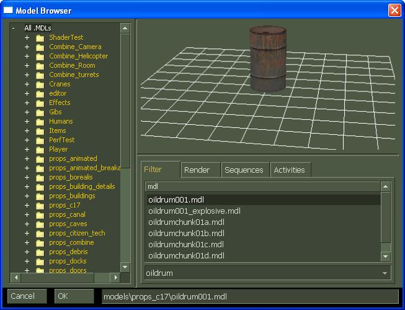Select the props_canal folder name

point(67,214)
